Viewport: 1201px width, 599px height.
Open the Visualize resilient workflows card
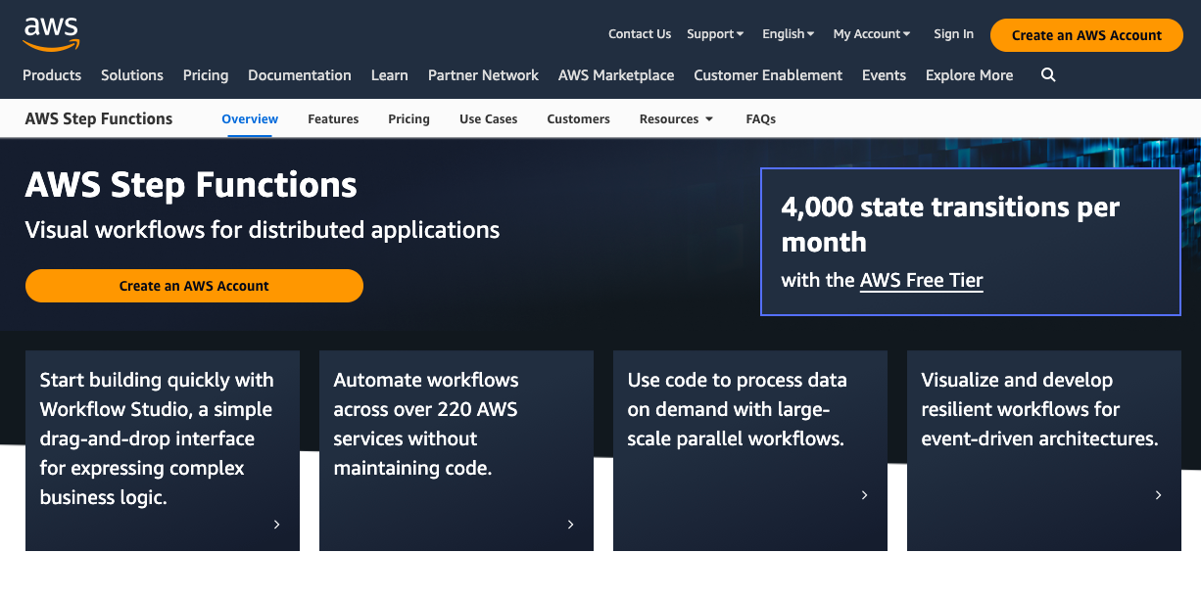[1044, 451]
